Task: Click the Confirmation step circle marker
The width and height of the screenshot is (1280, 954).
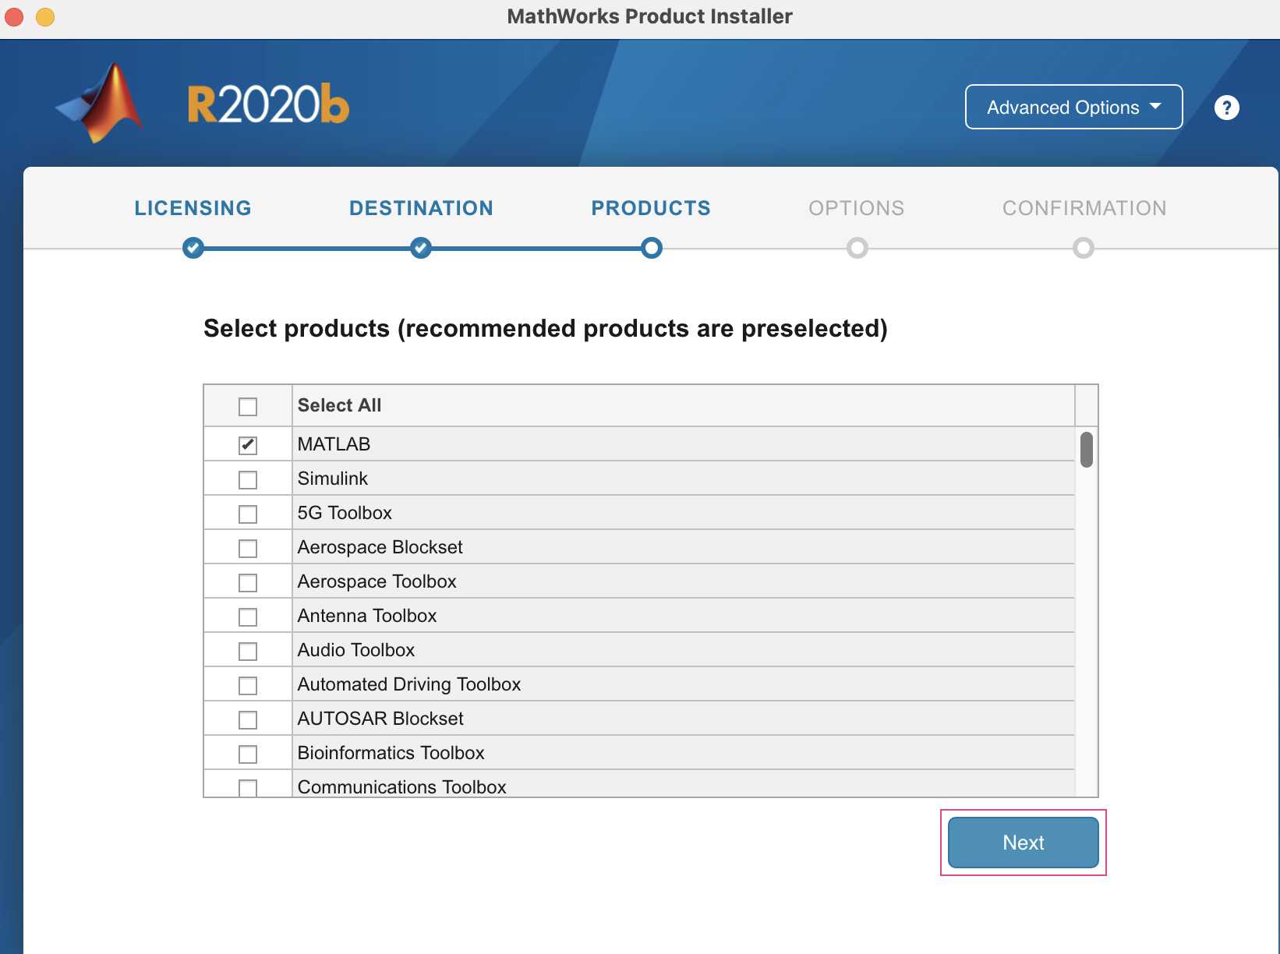Action: click(1084, 248)
